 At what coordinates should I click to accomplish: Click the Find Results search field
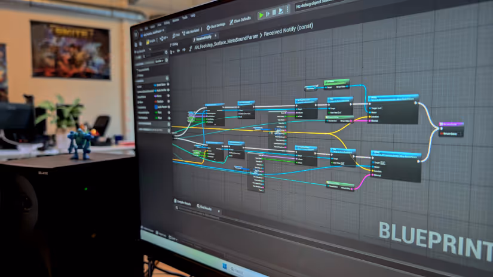point(198,212)
